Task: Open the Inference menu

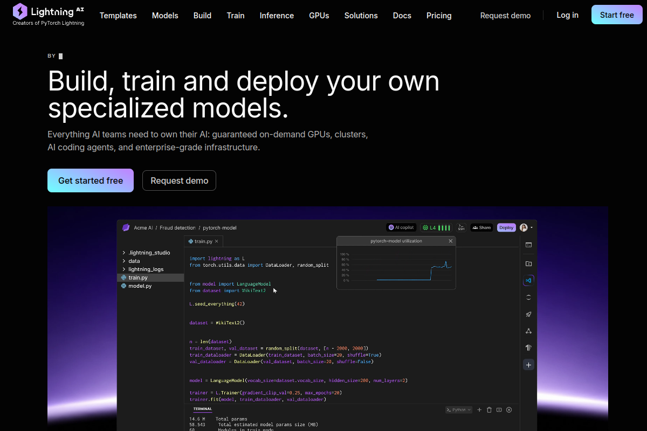Action: click(277, 16)
